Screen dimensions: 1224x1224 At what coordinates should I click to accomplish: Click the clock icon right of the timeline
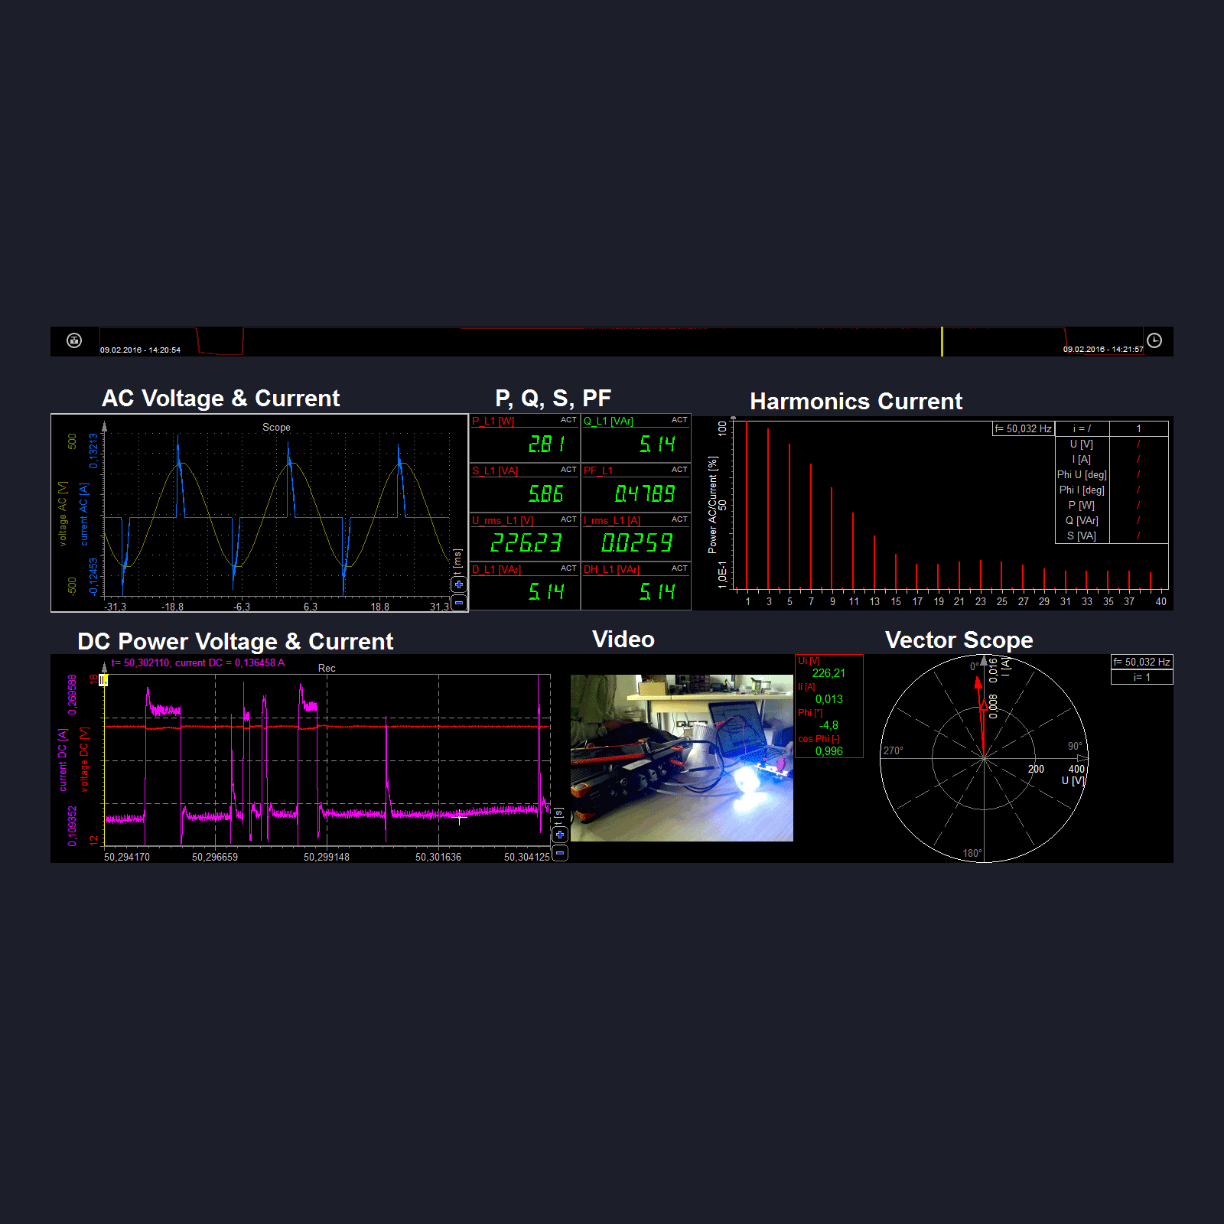pos(1154,340)
